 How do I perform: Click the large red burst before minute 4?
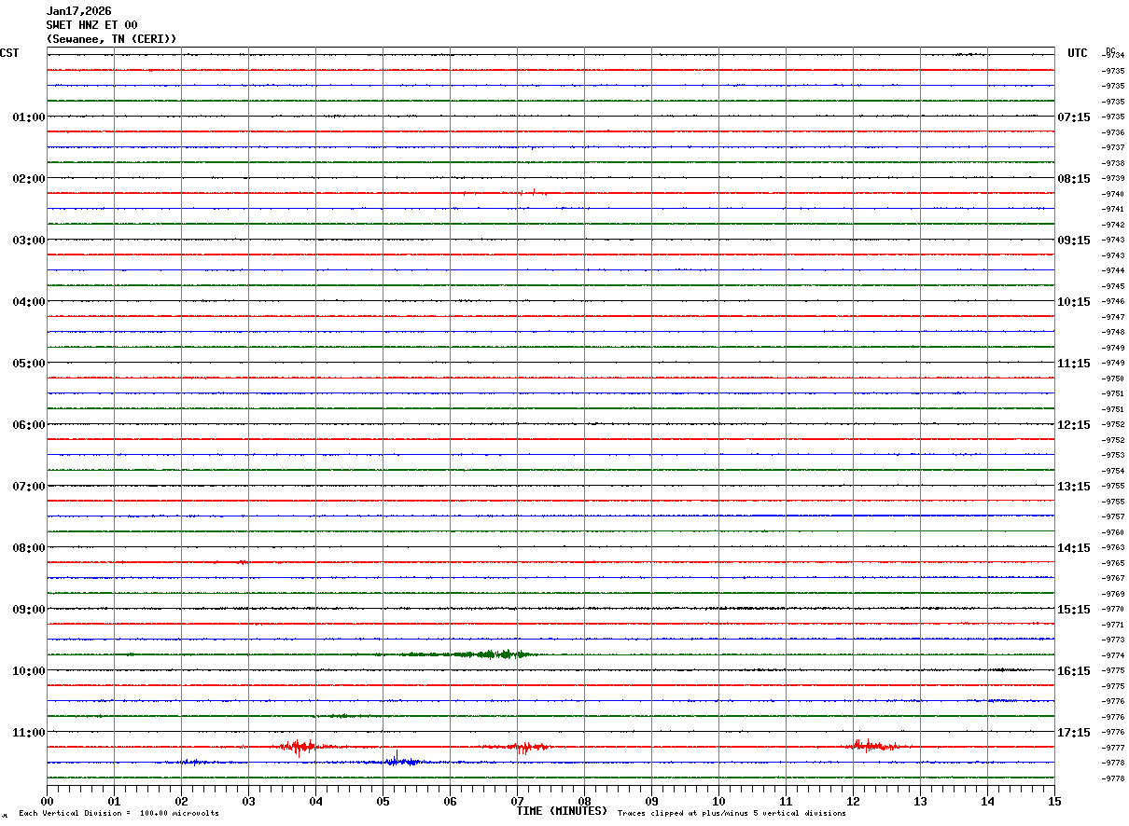click(299, 746)
